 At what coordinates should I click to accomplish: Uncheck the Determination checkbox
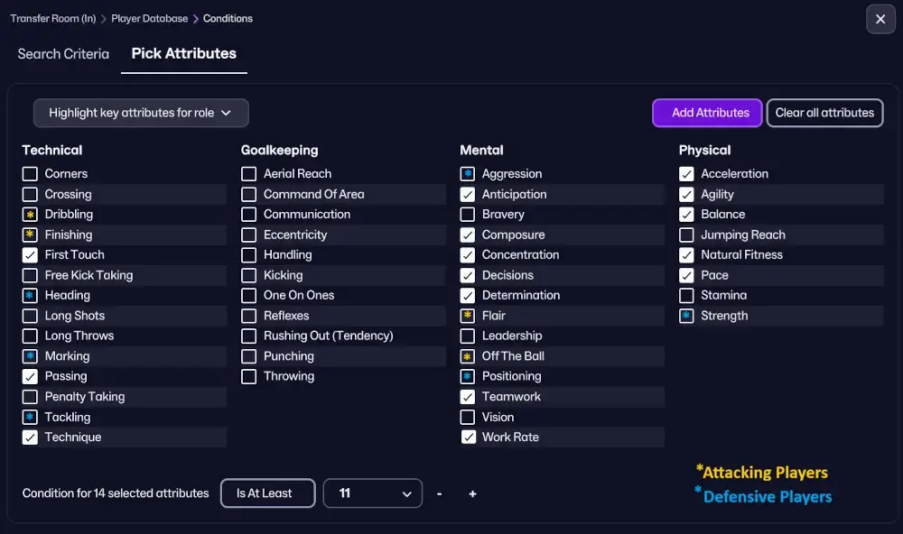(468, 295)
